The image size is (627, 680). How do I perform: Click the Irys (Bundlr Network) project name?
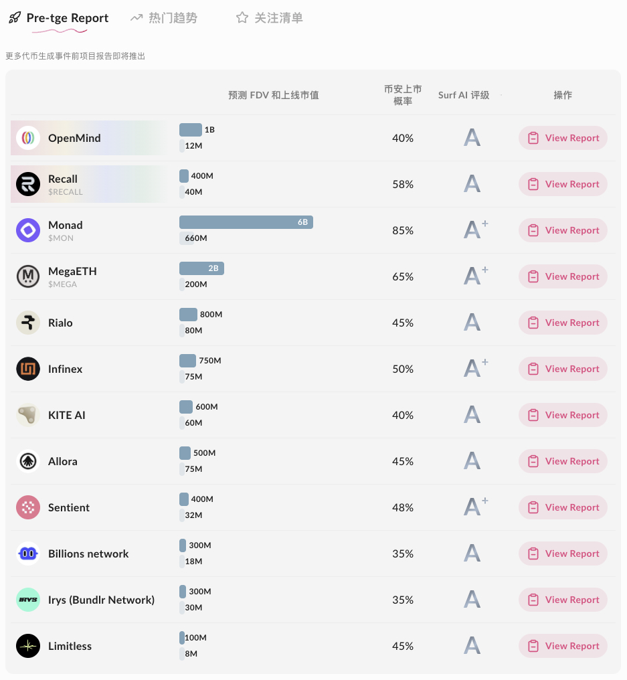[101, 600]
